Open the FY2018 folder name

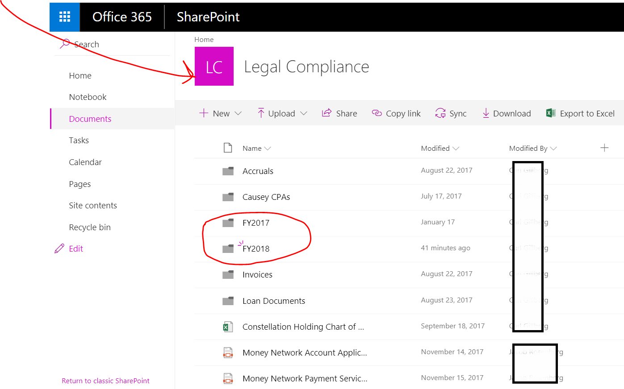(x=256, y=248)
